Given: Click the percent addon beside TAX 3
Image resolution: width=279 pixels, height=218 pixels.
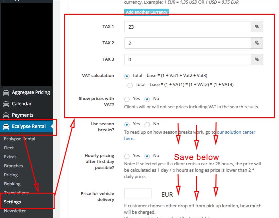Looking at the screenshot, I should [x=257, y=59].
